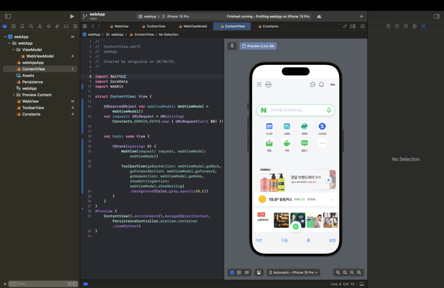Toggle code review arrows icon

coord(345,26)
